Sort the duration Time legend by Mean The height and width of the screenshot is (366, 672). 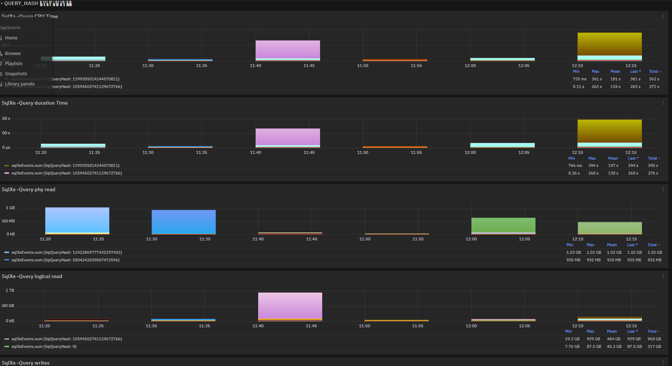click(x=613, y=158)
